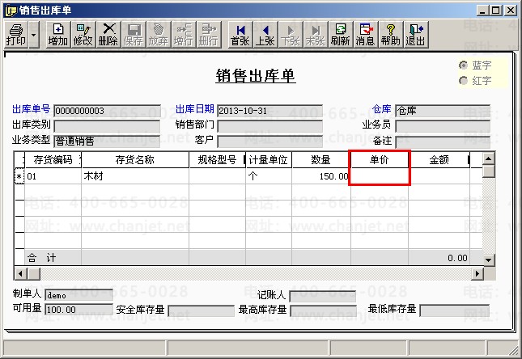Viewport: 522px width, 359px height.
Task: Click the 放弃 discard toolbar icon
Action: pos(158,35)
